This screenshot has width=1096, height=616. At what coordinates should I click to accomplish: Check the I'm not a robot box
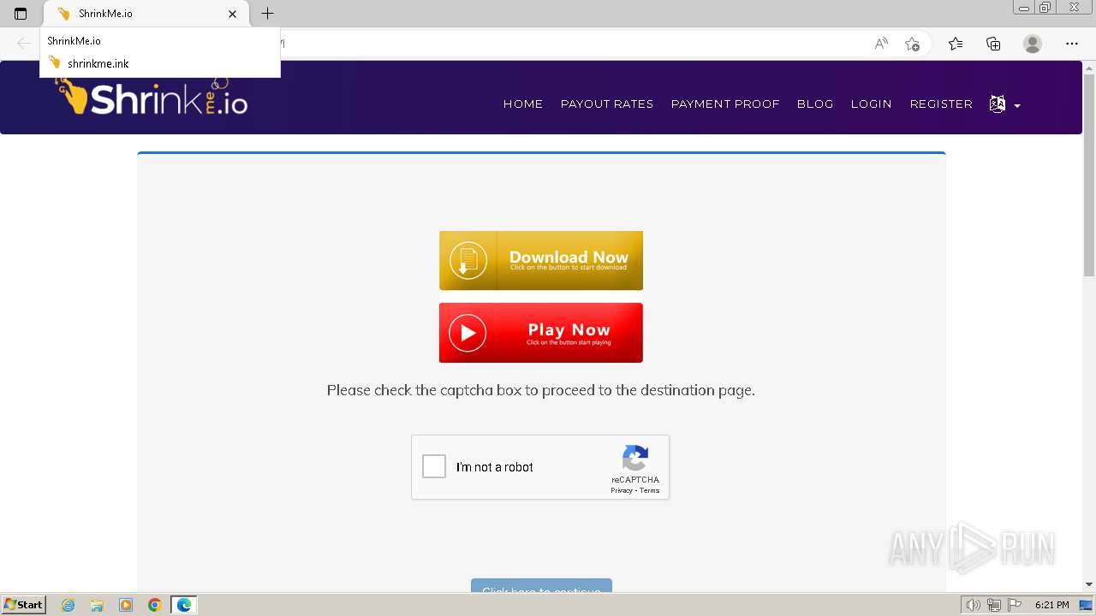click(x=434, y=466)
